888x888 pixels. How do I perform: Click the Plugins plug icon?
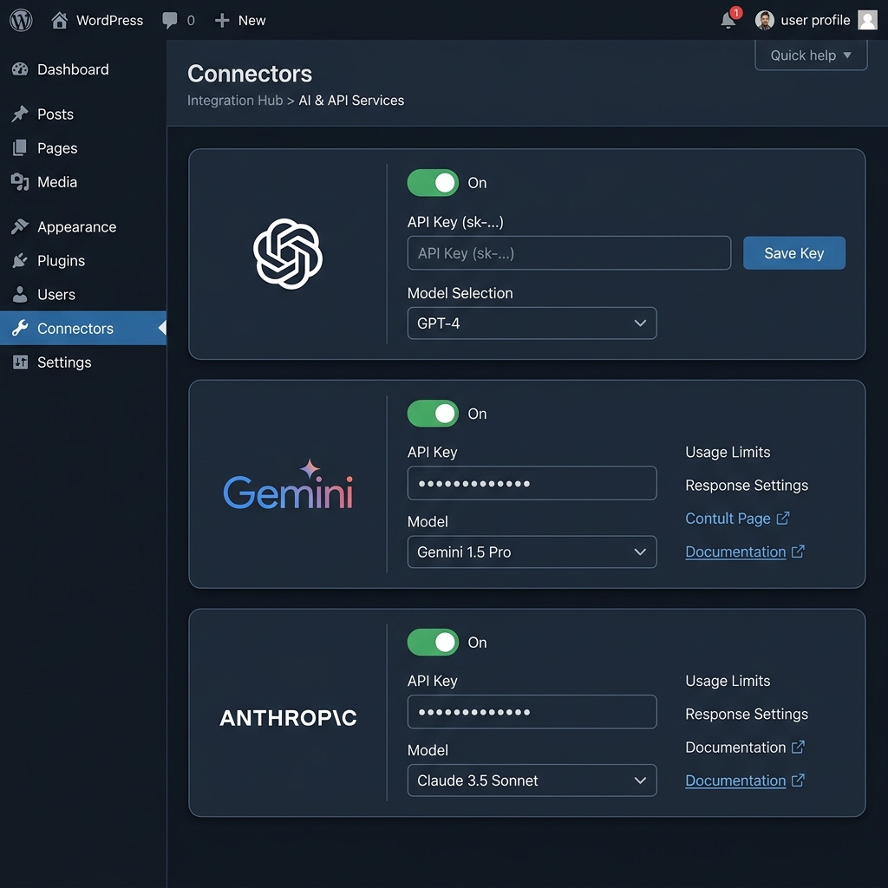pyautogui.click(x=20, y=260)
